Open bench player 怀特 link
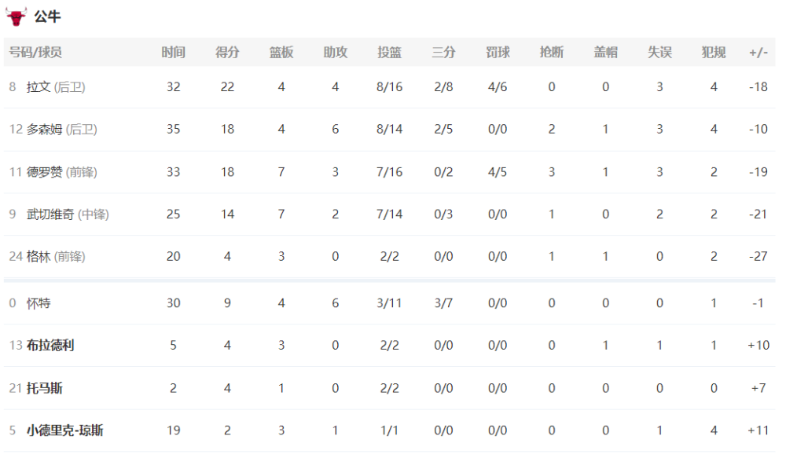Image resolution: width=786 pixels, height=458 pixels. [x=39, y=303]
